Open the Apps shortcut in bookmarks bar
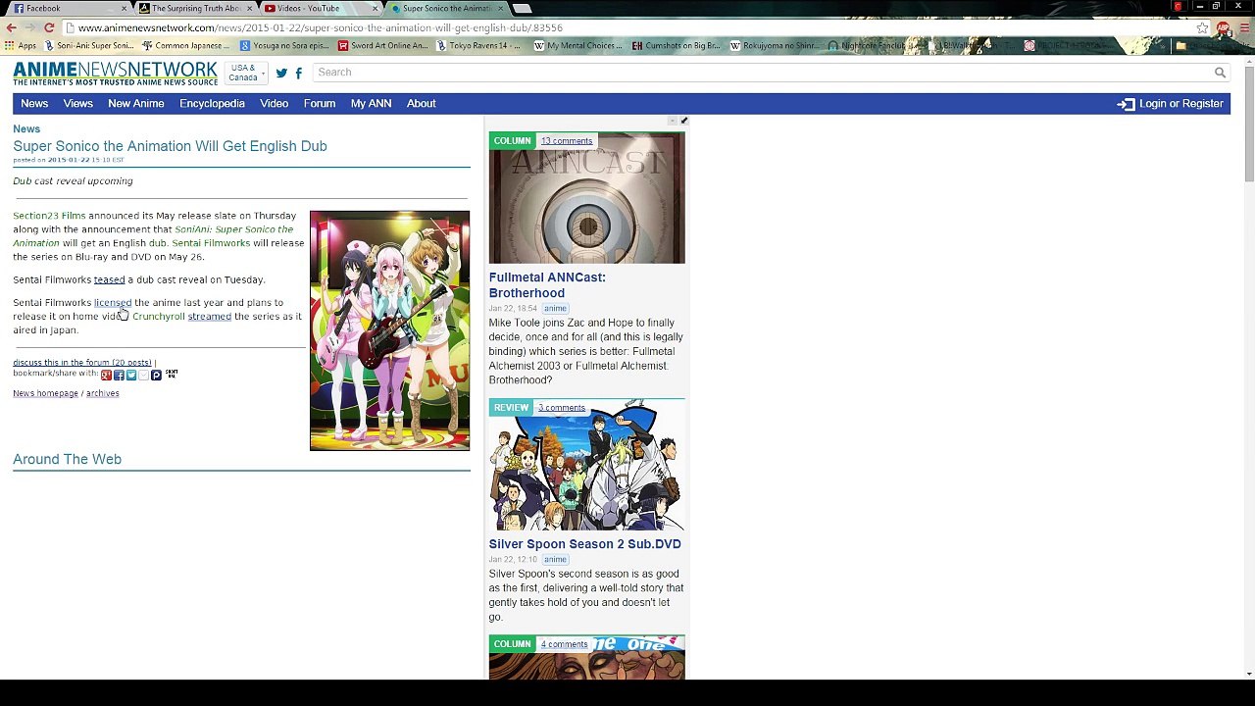Viewport: 1255px width, 706px height. pyautogui.click(x=21, y=45)
